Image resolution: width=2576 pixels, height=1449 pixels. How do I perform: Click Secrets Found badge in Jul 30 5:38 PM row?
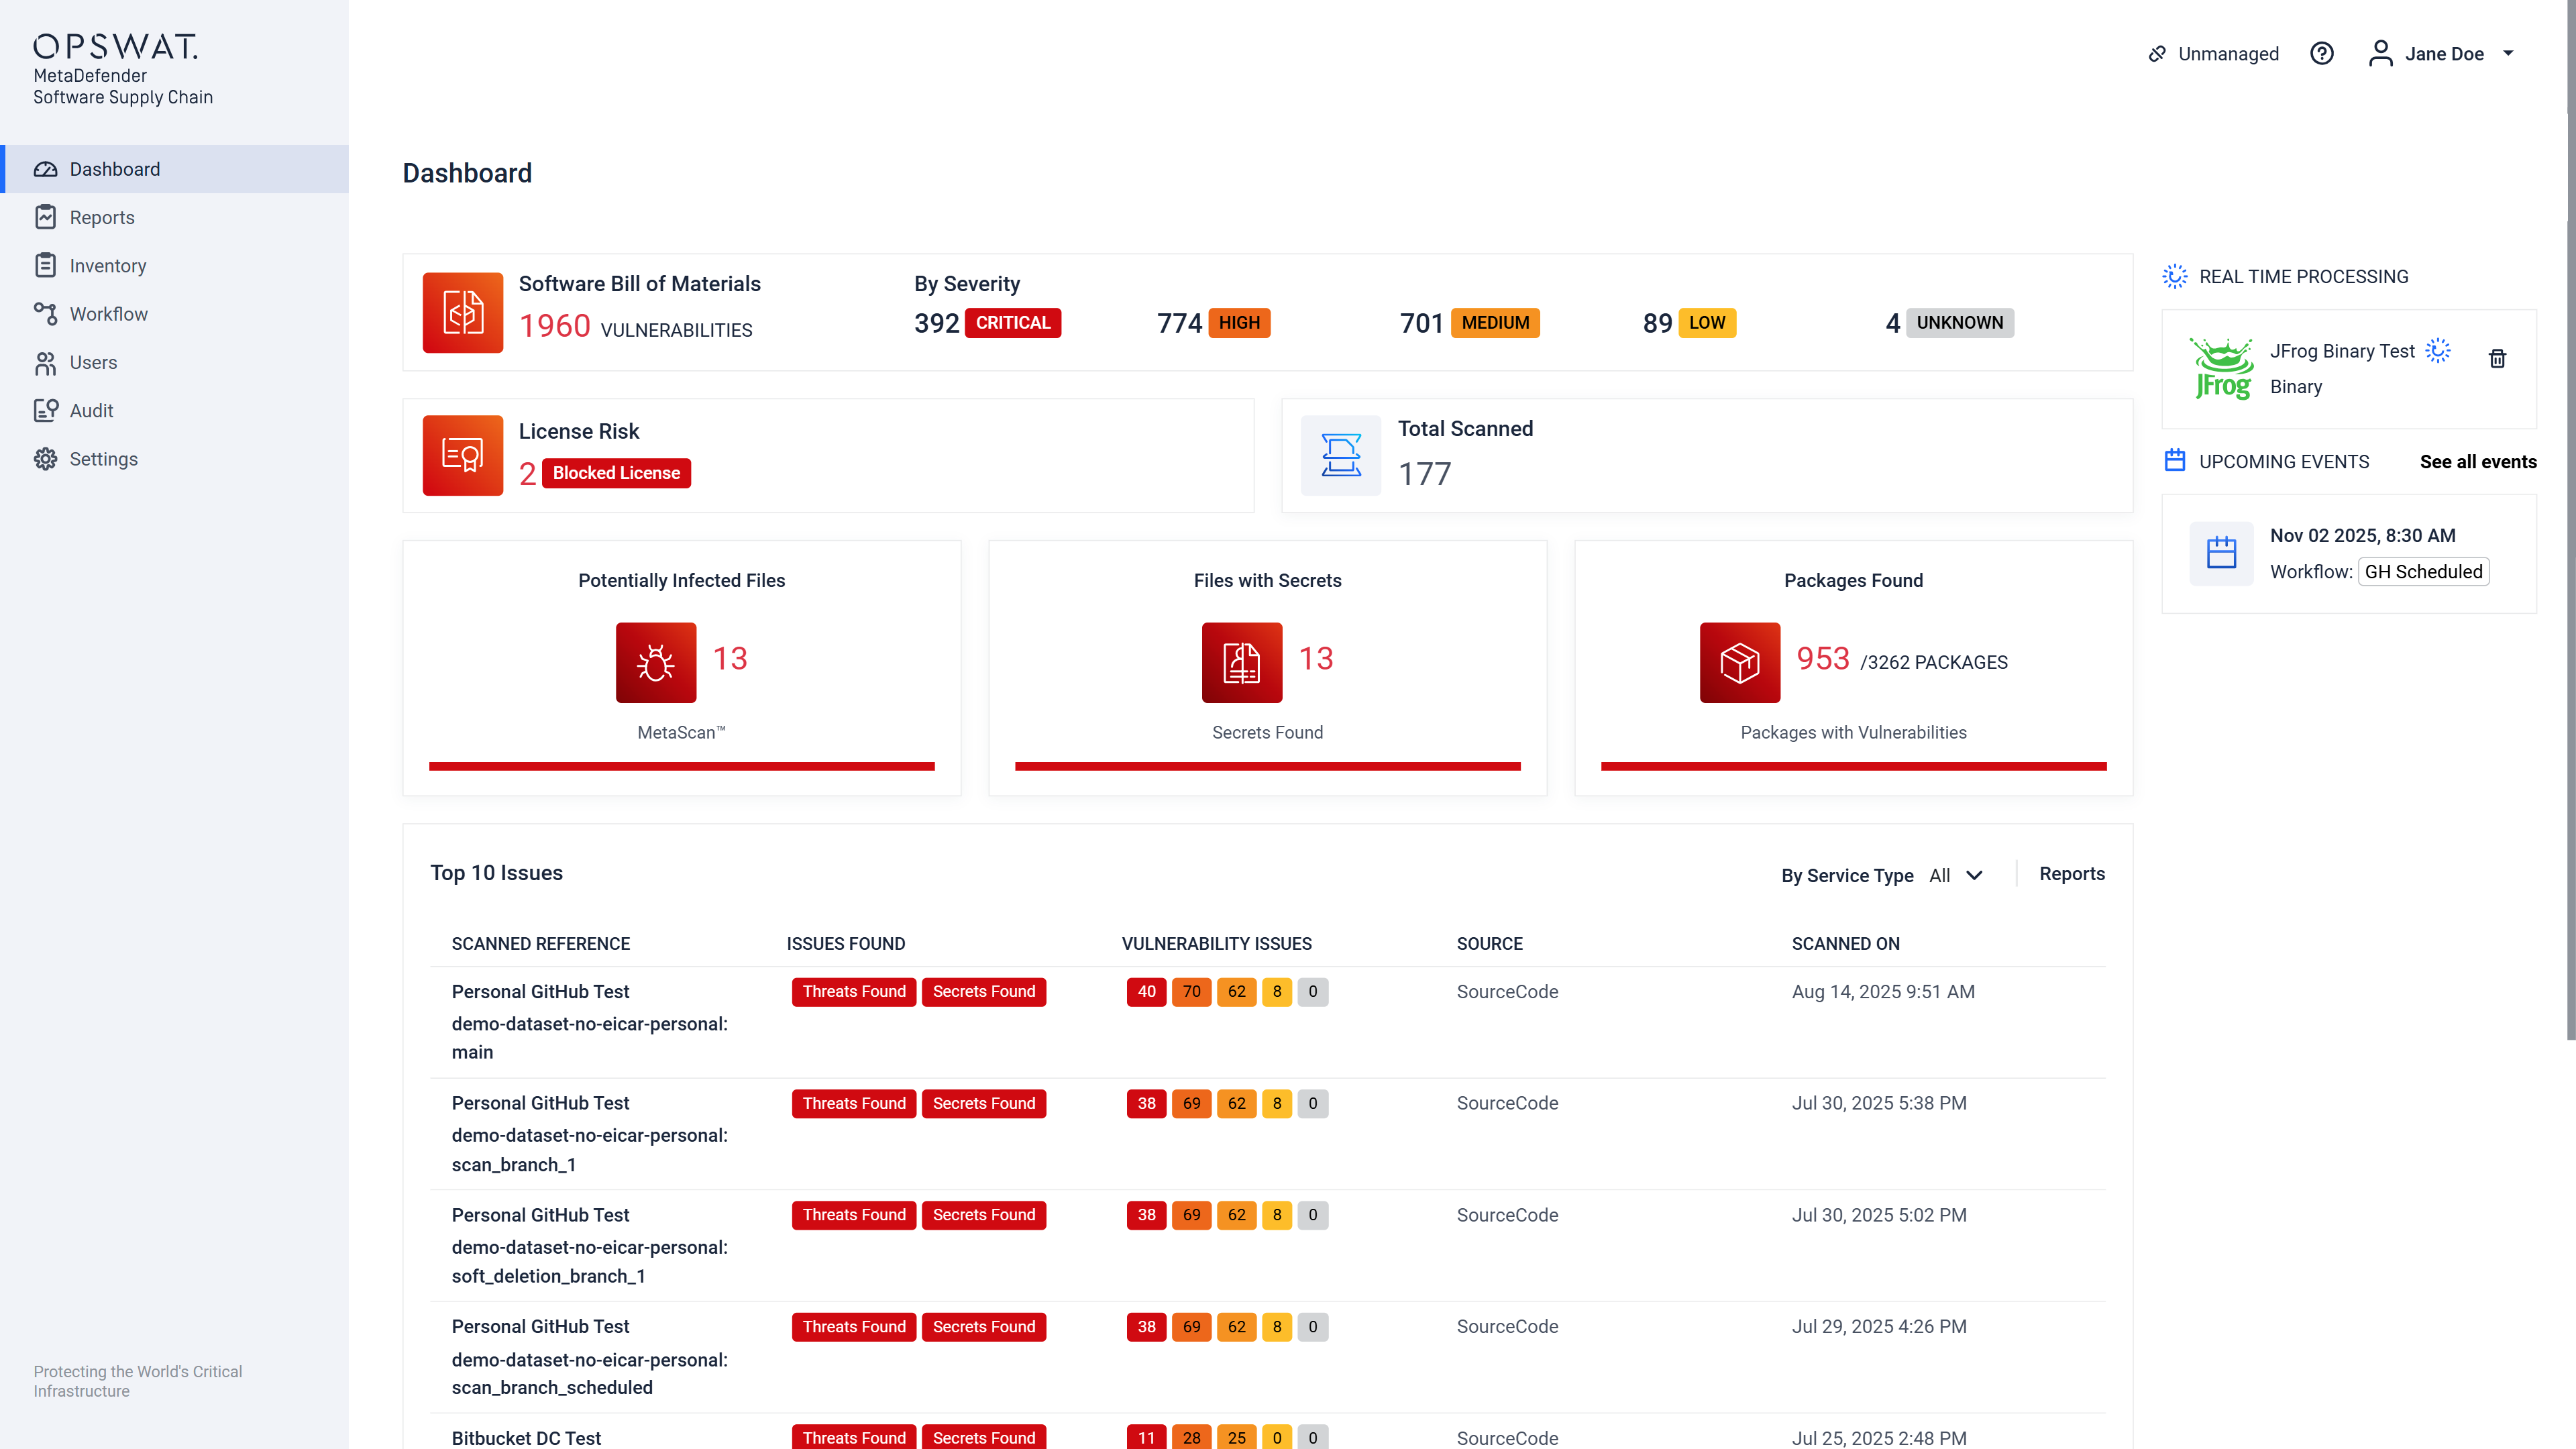coord(984,1103)
